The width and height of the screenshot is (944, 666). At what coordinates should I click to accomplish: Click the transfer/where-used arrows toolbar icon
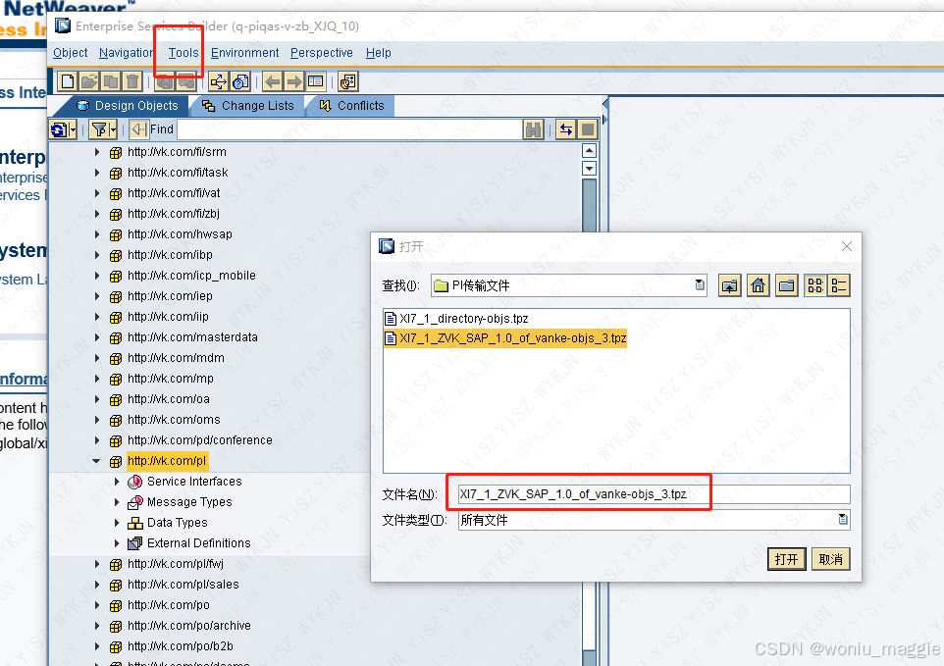[219, 81]
